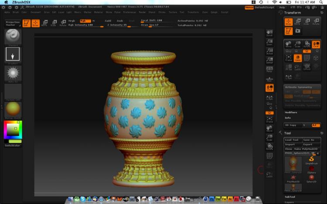Expand the Modifiers section
Image resolution: width=327 pixels, height=204 pixels.
point(291,112)
